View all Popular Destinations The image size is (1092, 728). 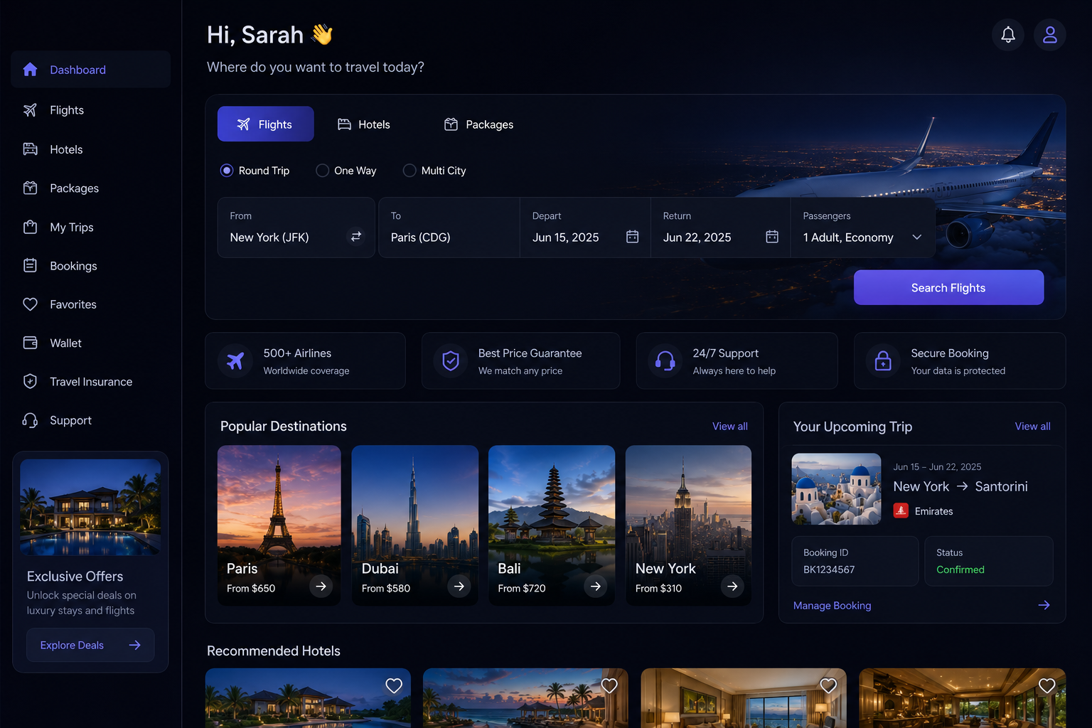click(x=730, y=427)
